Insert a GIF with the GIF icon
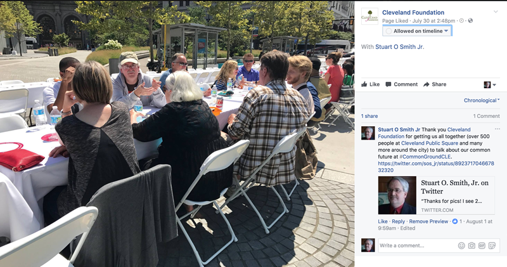507x267 pixels. click(482, 245)
